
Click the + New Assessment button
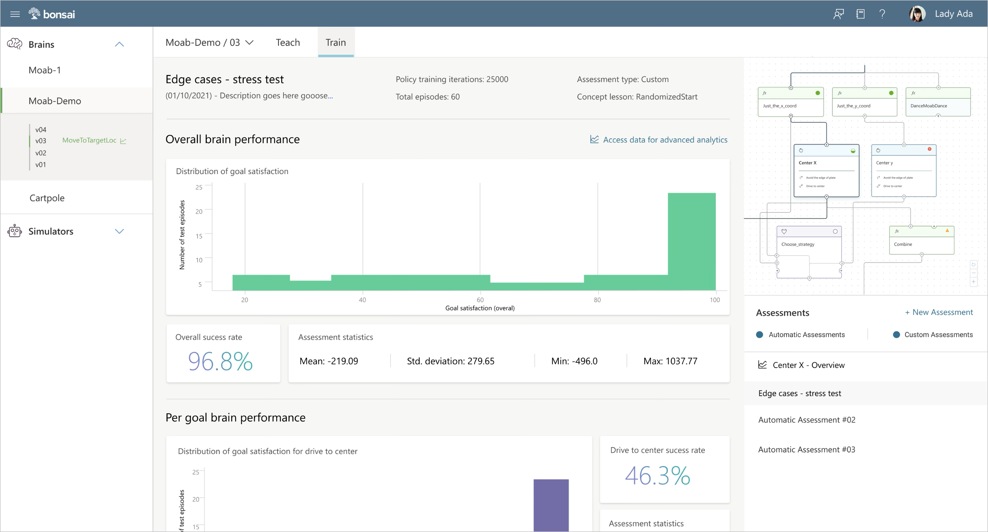[x=939, y=312]
